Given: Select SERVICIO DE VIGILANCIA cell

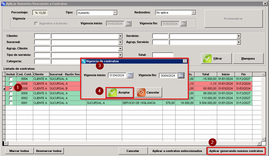Looking at the screenshot, I should [x=142, y=103].
